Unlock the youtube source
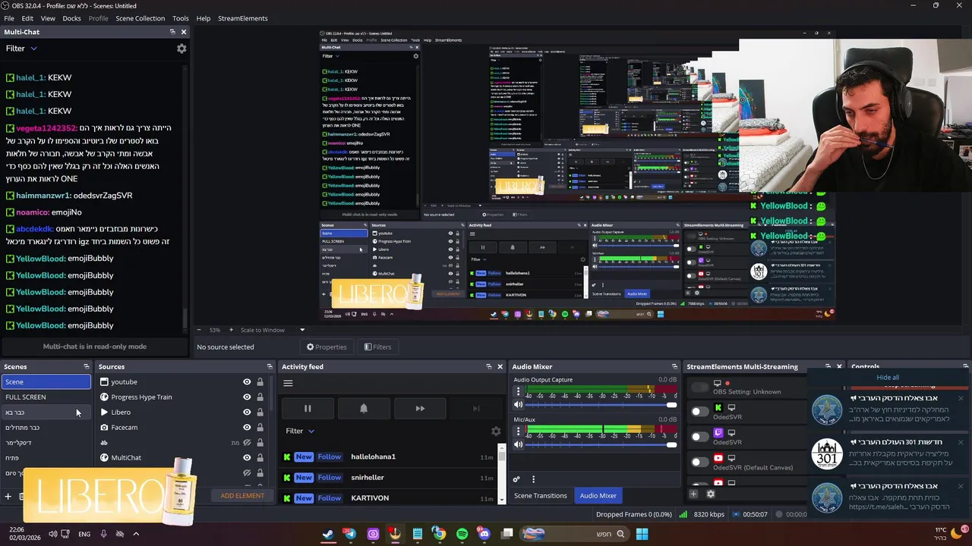The height and width of the screenshot is (546, 972). [259, 382]
